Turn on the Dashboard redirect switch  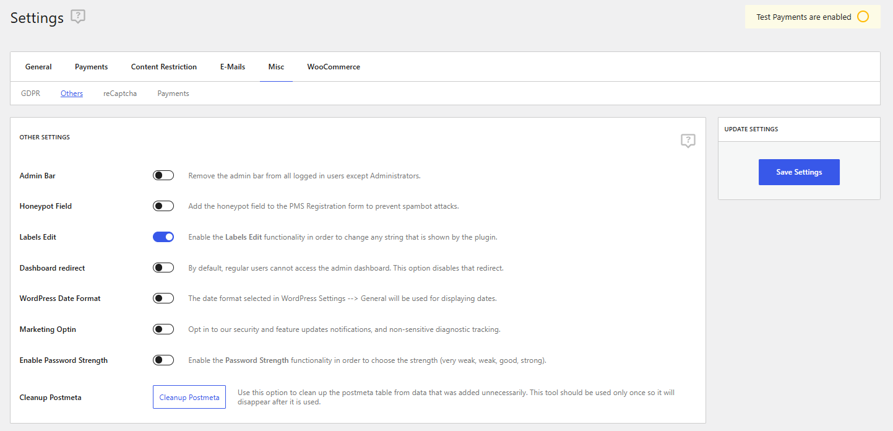coord(163,268)
